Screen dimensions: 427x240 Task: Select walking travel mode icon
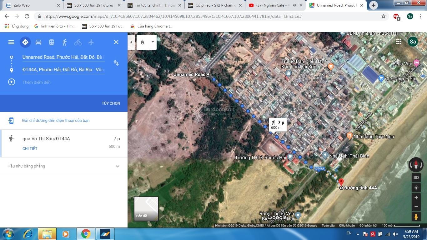click(65, 42)
